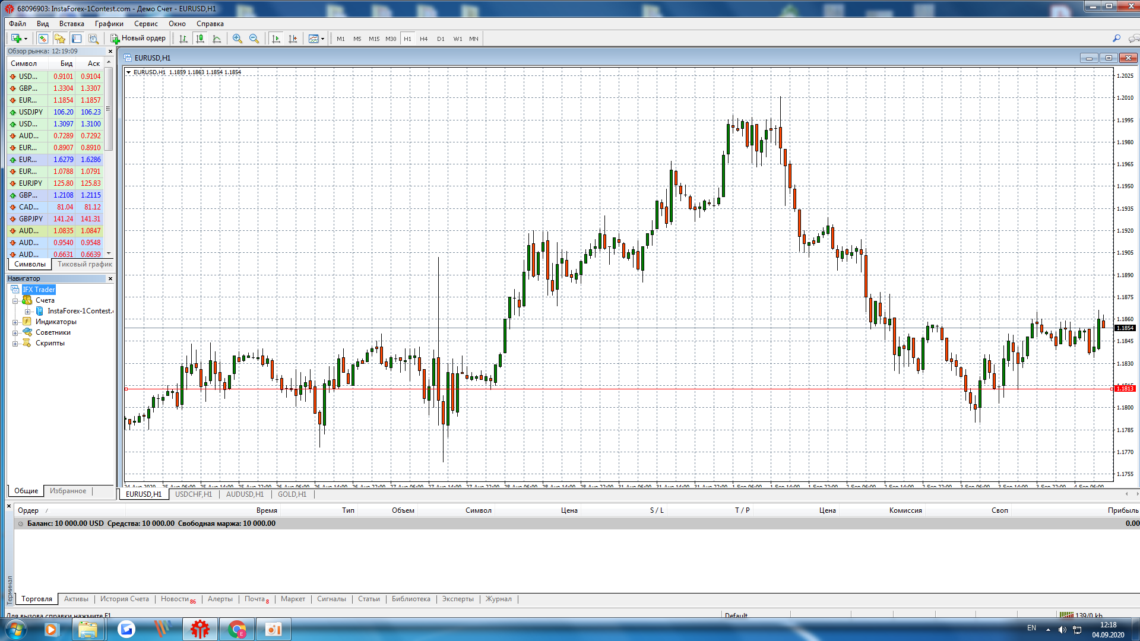
Task: Open Market Watch window icon
Action: click(43, 39)
